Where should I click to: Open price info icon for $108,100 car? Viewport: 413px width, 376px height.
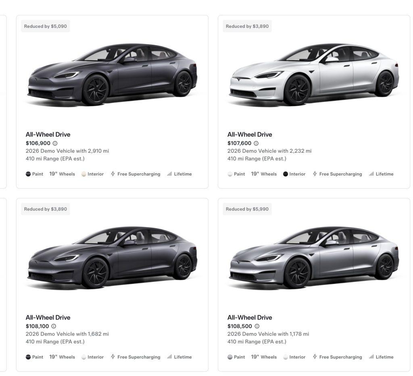coord(54,326)
